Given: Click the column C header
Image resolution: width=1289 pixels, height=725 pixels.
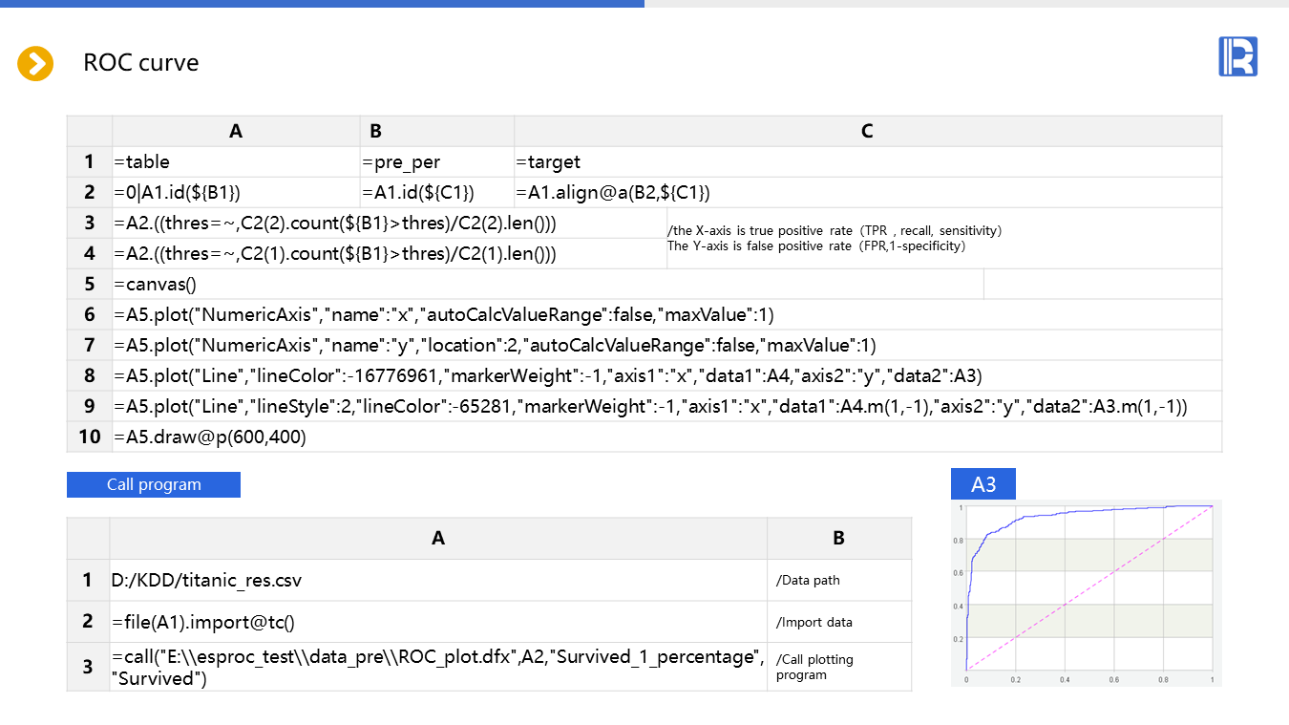Looking at the screenshot, I should 867,131.
